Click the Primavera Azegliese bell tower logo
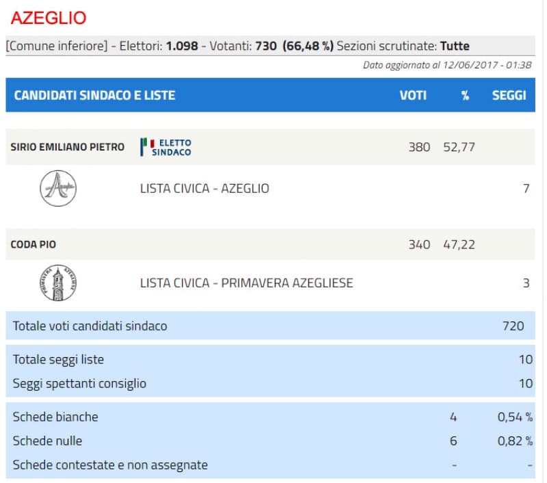 58,283
